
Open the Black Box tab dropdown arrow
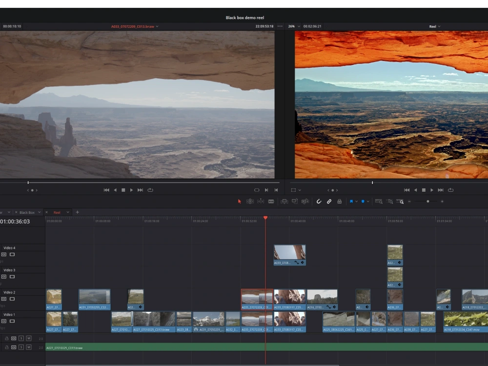click(x=39, y=212)
